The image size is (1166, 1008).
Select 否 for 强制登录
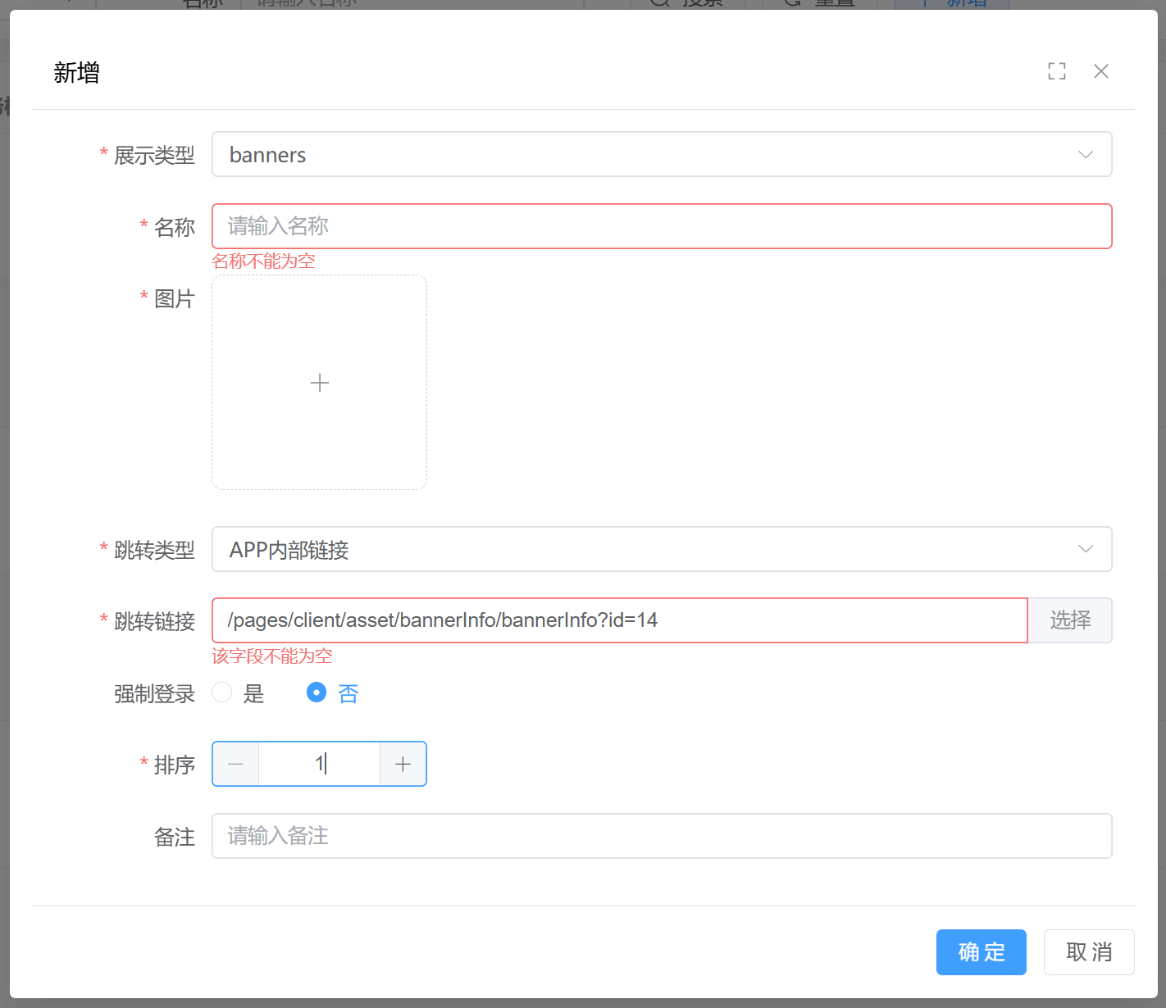(317, 692)
